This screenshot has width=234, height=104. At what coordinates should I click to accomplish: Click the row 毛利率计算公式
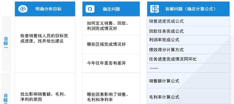click(188, 96)
